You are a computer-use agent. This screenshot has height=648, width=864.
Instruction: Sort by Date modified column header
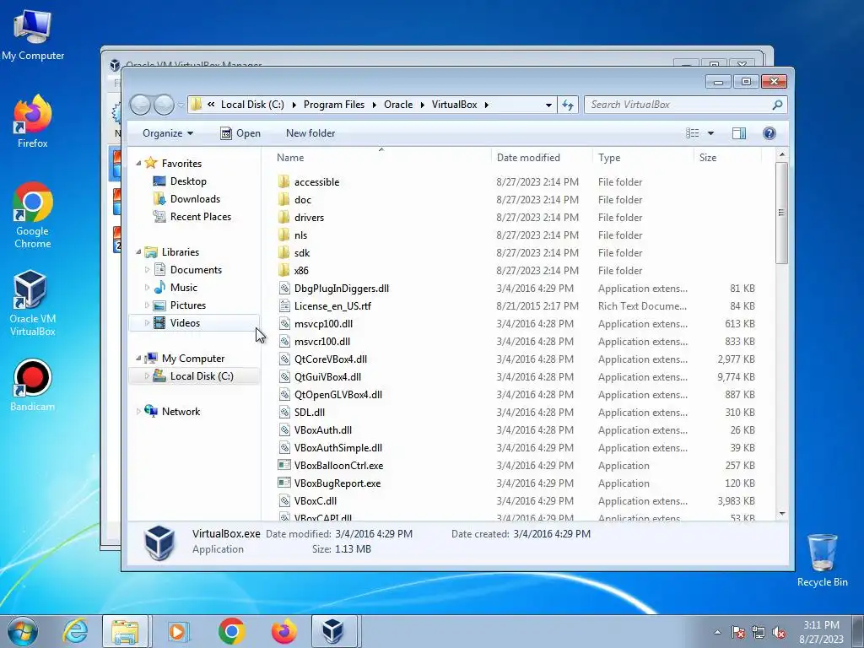point(542,158)
